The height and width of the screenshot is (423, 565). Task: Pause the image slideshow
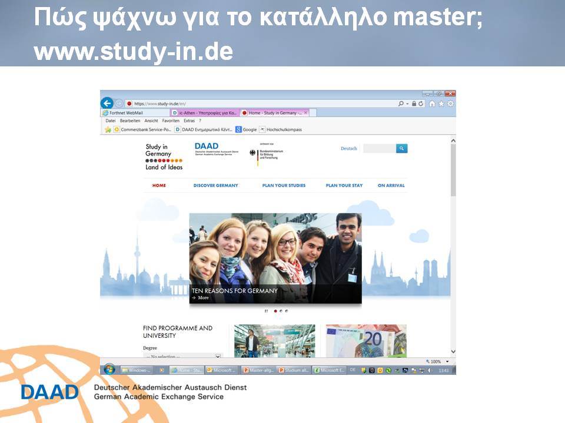tap(266, 311)
